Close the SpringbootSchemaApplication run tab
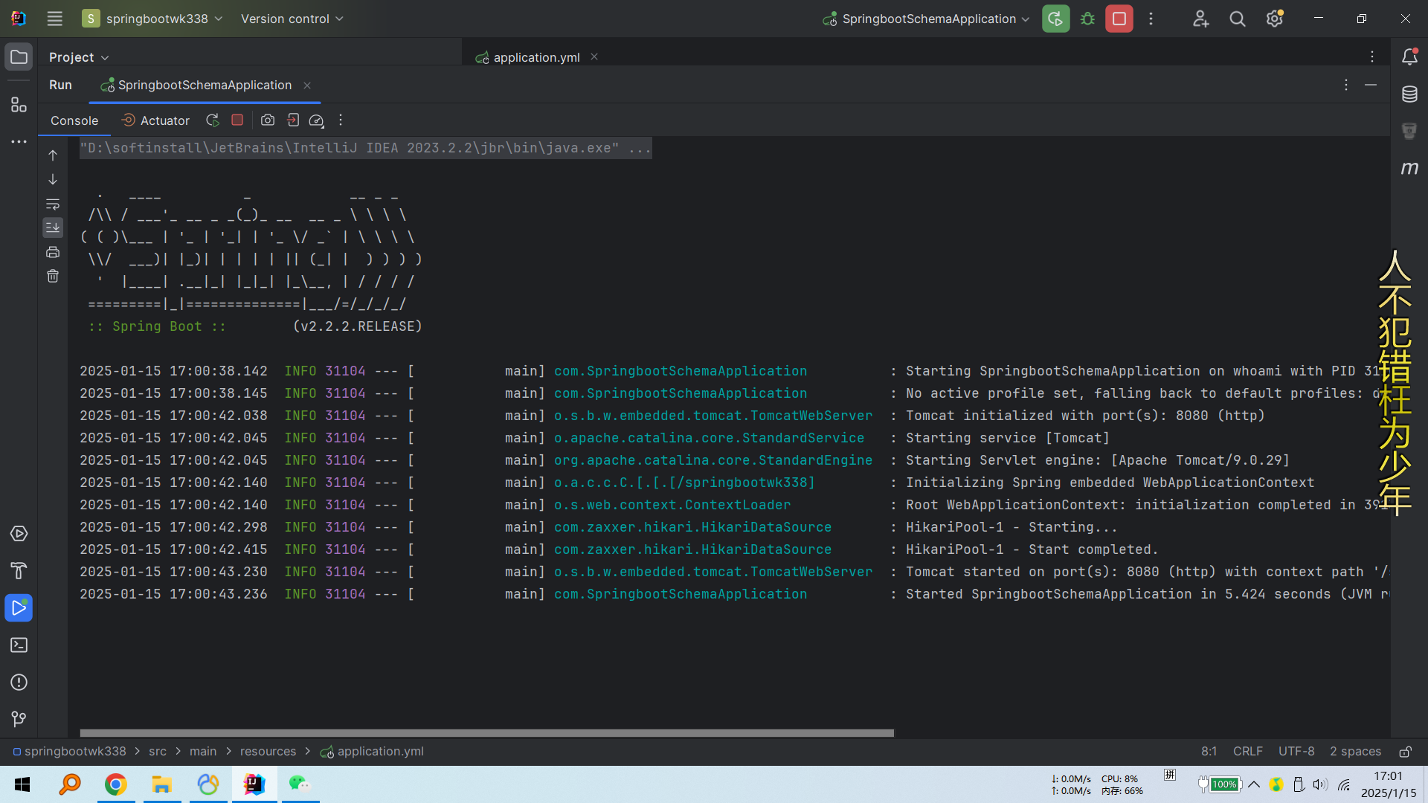Viewport: 1428px width, 803px height. [307, 86]
